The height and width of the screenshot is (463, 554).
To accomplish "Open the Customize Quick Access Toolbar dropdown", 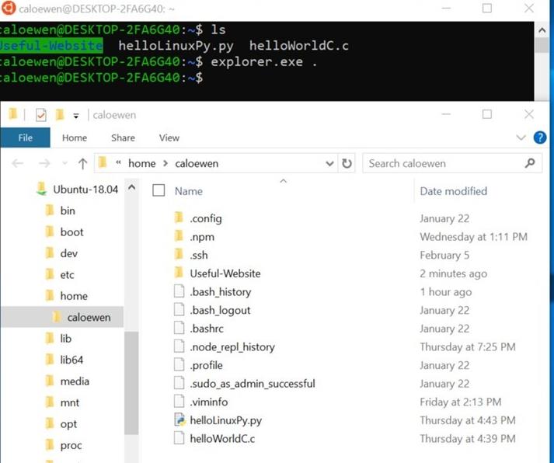I will pyautogui.click(x=76, y=116).
